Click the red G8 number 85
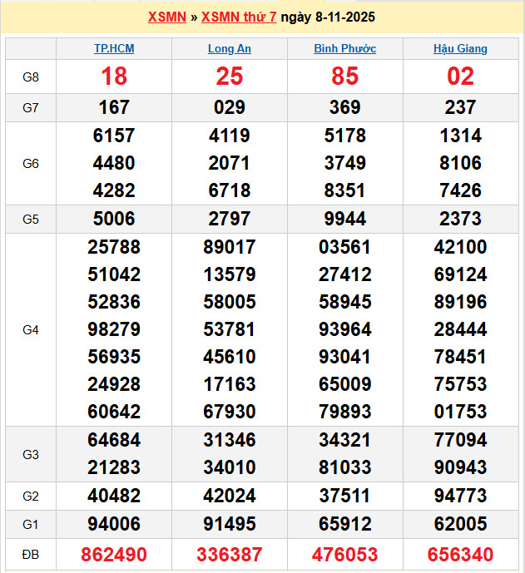525x573 pixels. coord(344,77)
